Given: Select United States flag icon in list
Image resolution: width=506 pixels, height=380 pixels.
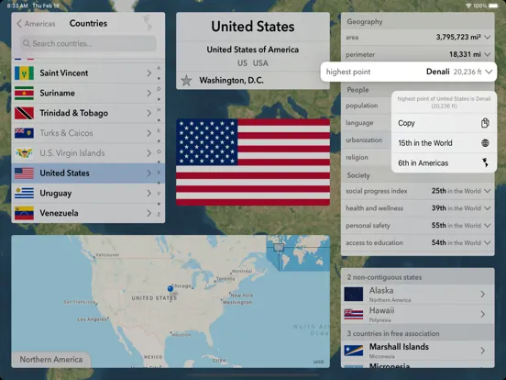Looking at the screenshot, I should click(x=24, y=173).
